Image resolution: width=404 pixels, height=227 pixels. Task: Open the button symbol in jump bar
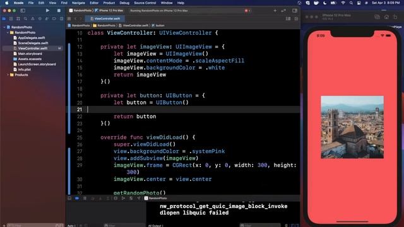pos(158,25)
